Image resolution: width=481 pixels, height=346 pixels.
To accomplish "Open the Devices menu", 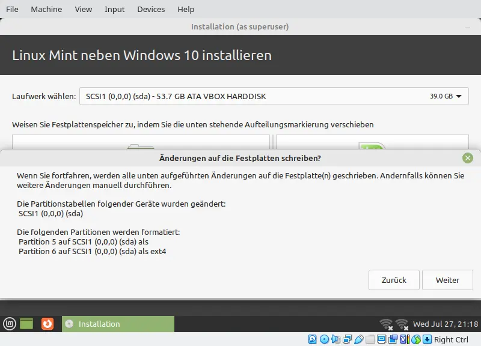I will [x=151, y=9].
